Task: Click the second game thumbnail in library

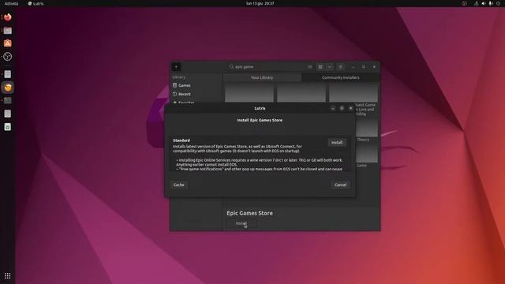Action: (301, 92)
